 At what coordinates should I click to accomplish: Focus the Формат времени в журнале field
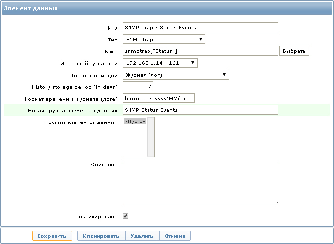click(x=158, y=98)
